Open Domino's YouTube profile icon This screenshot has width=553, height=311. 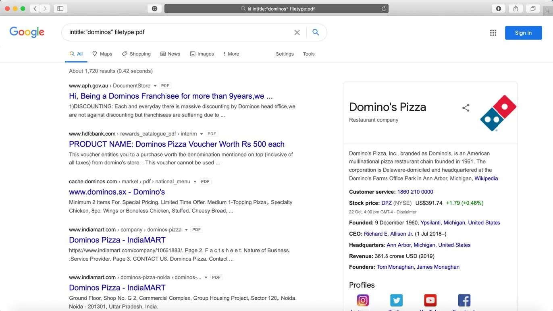click(x=430, y=300)
